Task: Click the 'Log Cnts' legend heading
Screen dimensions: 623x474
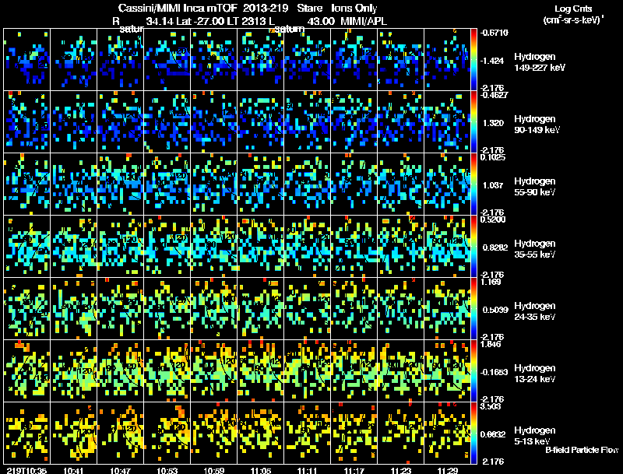Action: point(573,9)
